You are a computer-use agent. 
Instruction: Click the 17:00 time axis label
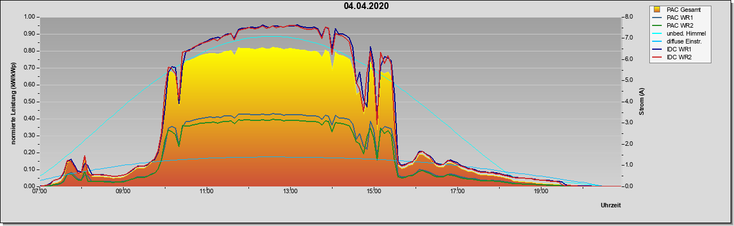[x=457, y=192]
